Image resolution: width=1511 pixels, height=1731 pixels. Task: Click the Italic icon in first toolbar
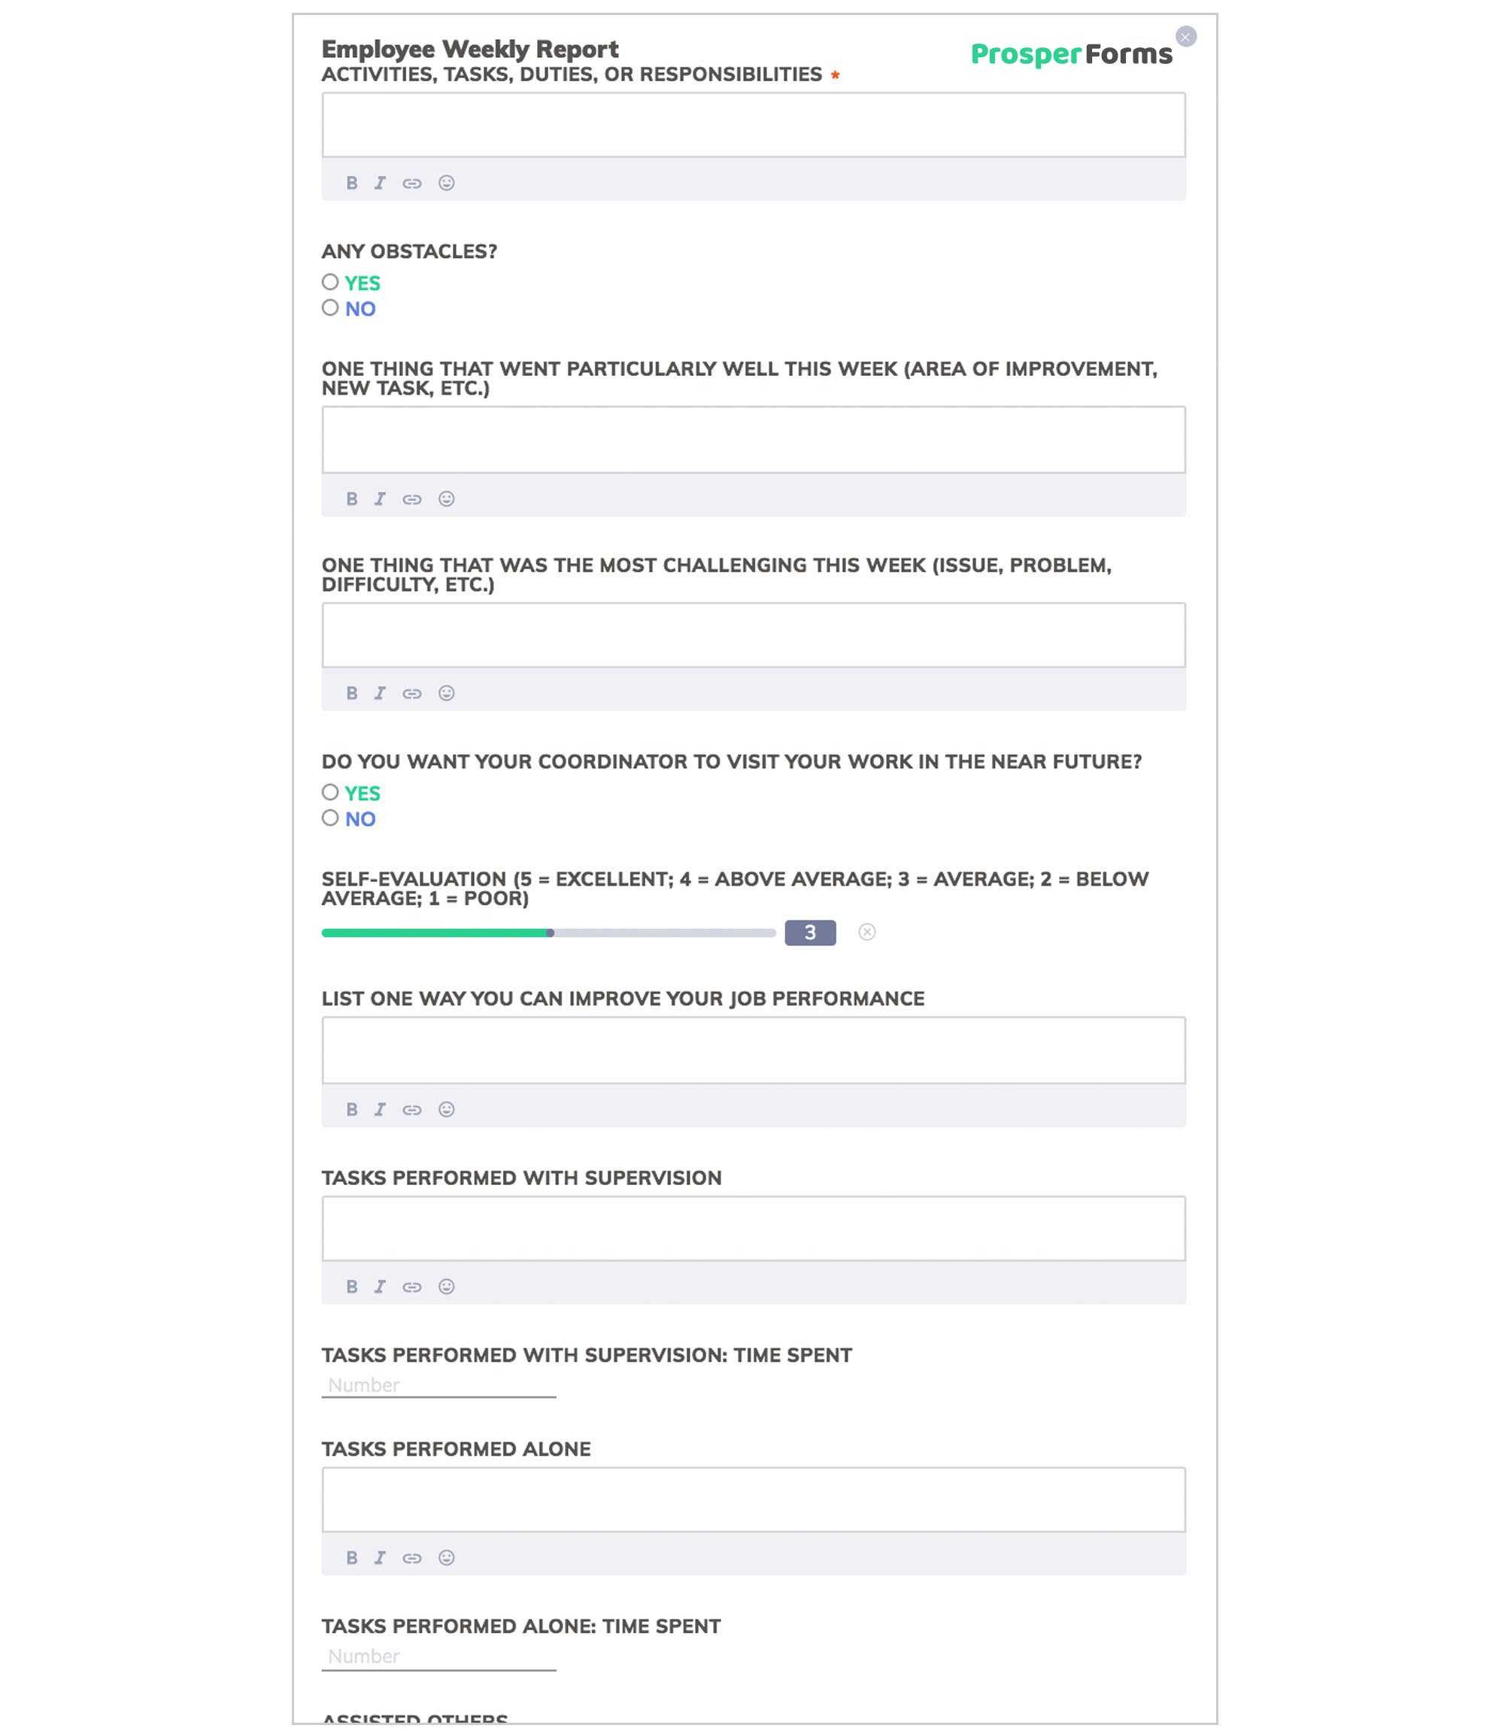tap(380, 183)
